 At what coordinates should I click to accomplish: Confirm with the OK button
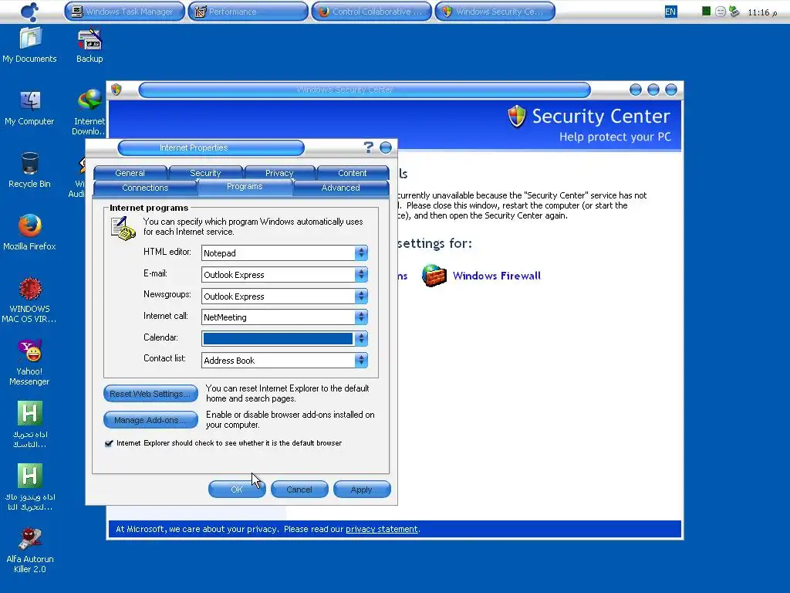tap(237, 490)
